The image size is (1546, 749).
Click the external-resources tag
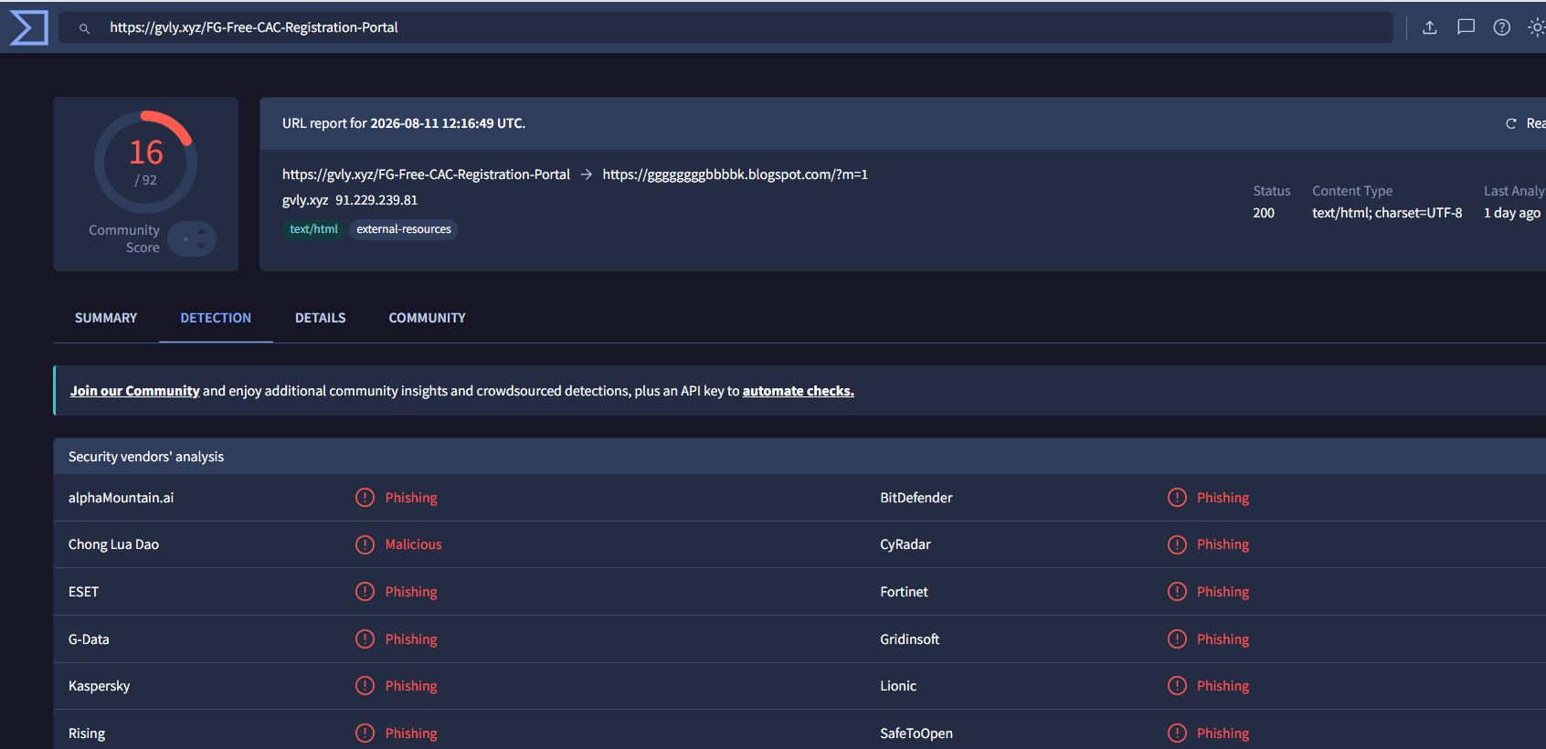tap(404, 229)
